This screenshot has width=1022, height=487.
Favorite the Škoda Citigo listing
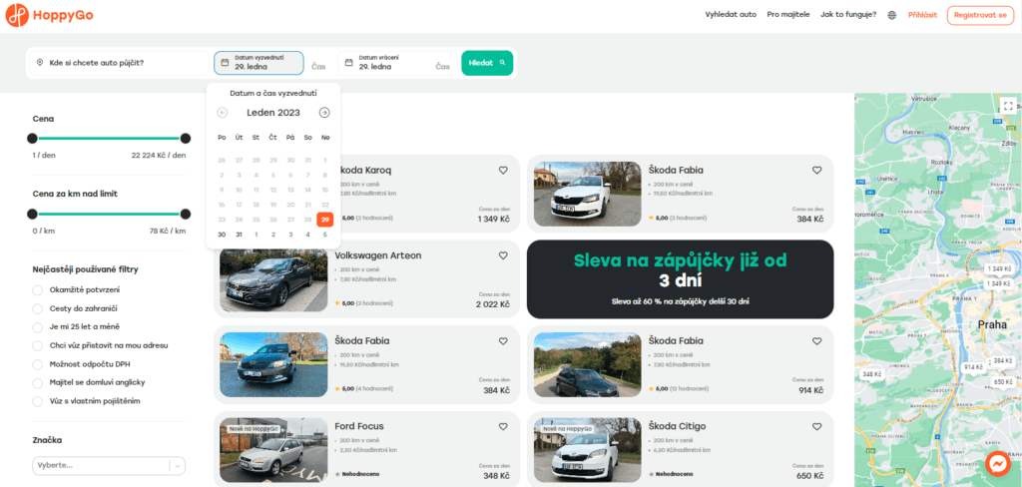(816, 426)
